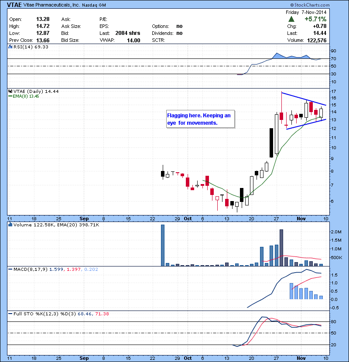Click the Open price 13.28

43,19
